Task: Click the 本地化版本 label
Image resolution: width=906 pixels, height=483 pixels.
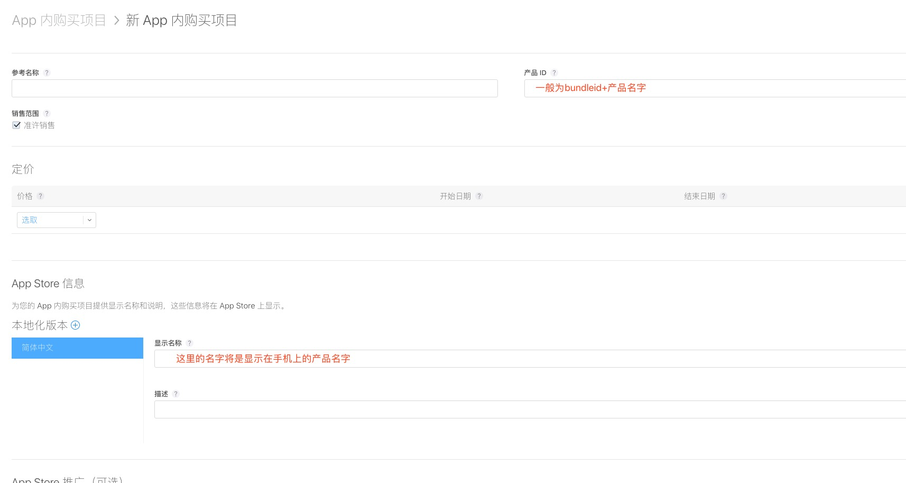Action: (40, 325)
